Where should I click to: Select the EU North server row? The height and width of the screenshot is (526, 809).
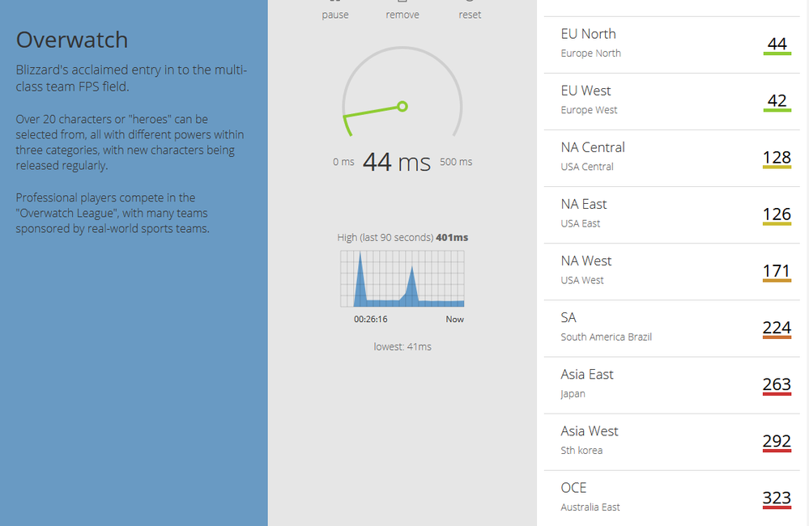(x=672, y=45)
